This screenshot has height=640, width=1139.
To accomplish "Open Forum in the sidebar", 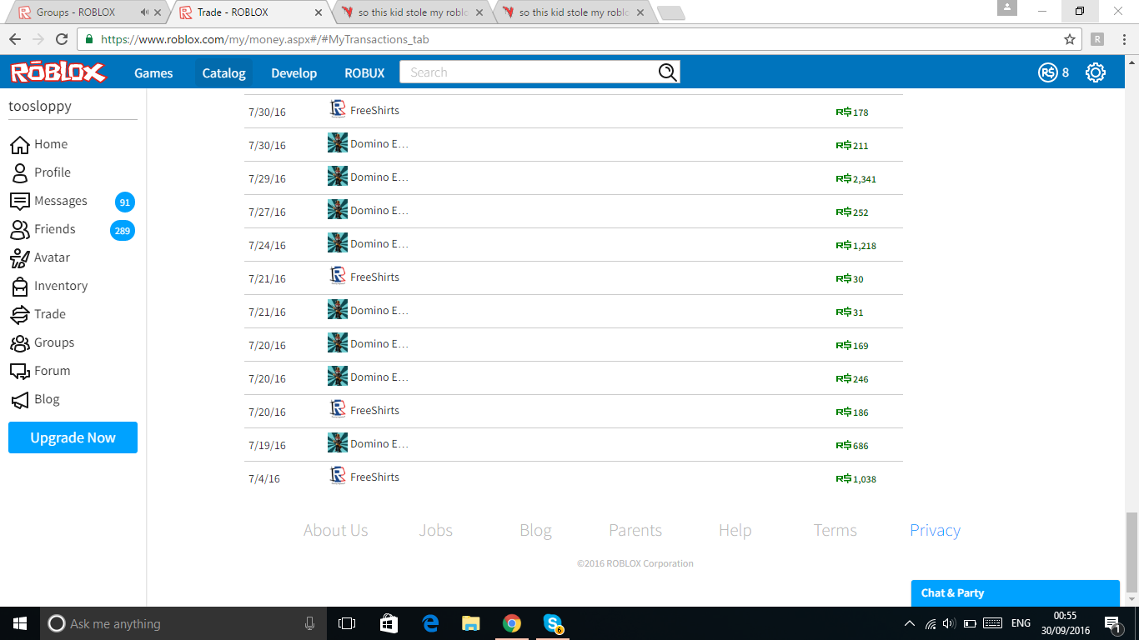I will (x=40, y=371).
